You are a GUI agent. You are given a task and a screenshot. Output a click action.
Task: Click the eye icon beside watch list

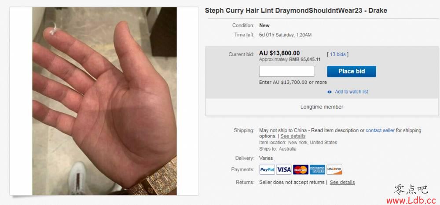[330, 92]
